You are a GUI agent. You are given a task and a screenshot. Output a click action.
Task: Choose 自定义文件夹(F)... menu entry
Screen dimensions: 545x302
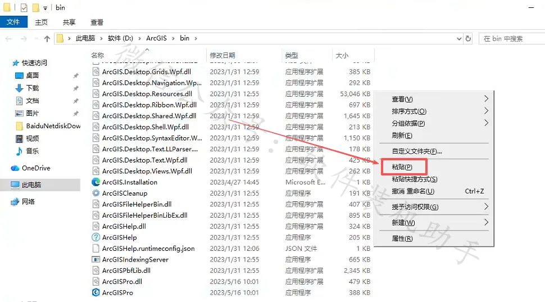pos(417,151)
